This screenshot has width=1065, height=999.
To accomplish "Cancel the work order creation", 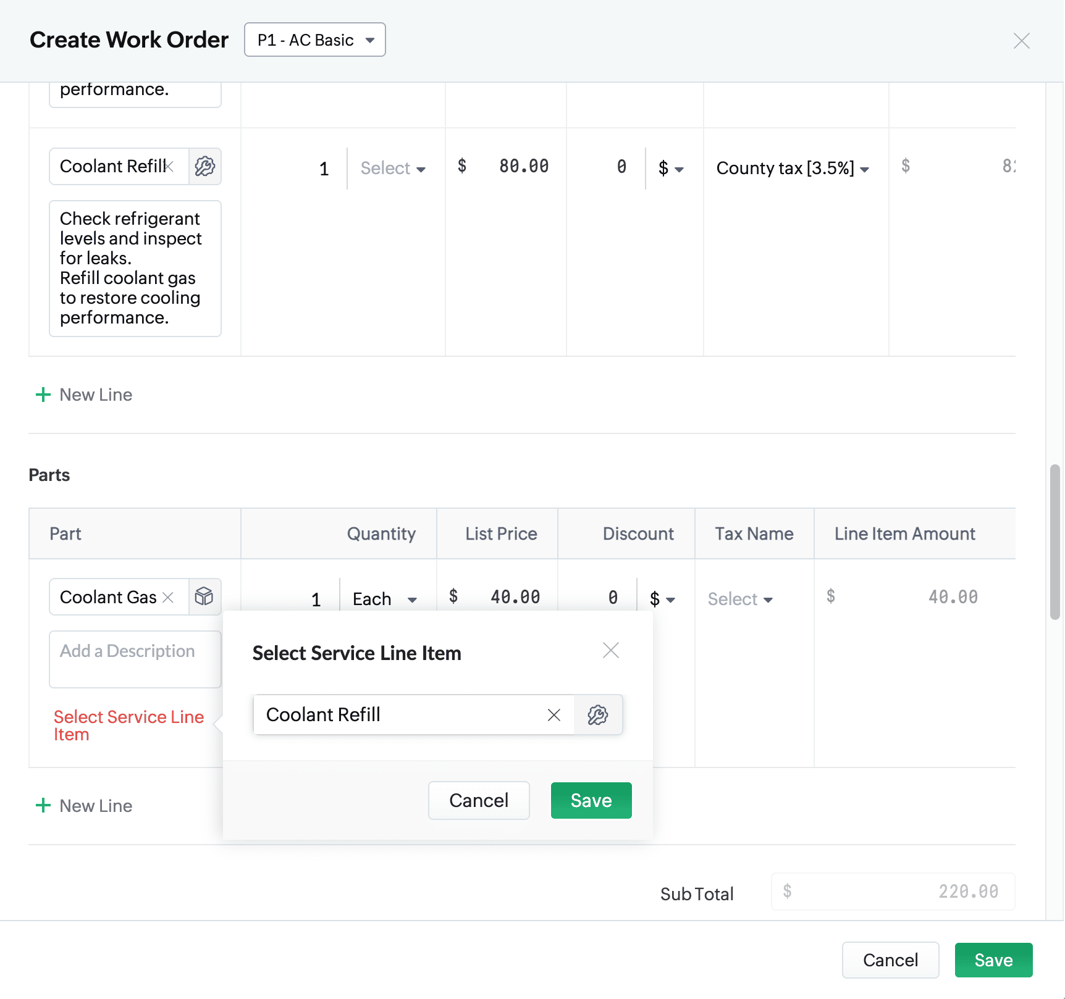I will click(890, 960).
